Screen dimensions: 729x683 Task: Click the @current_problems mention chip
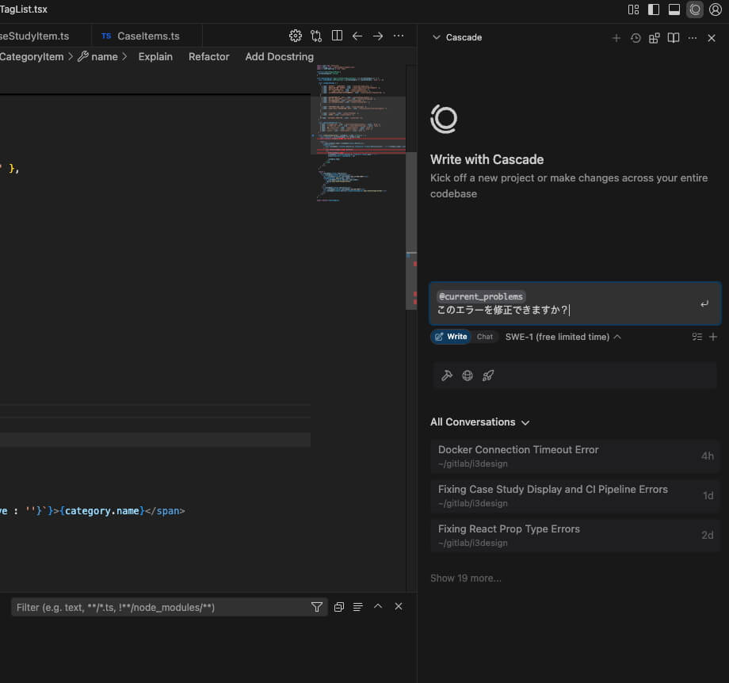[481, 296]
